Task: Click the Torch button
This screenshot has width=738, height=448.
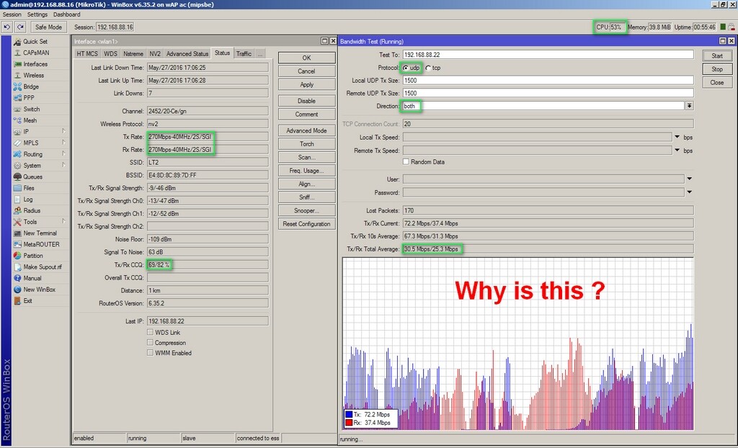Action: coord(306,144)
